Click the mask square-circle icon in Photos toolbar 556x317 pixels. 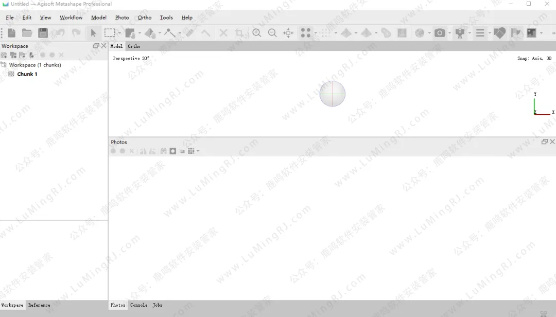[172, 151]
